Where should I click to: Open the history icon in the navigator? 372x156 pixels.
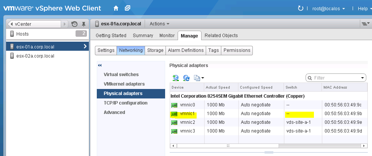coord(74,24)
